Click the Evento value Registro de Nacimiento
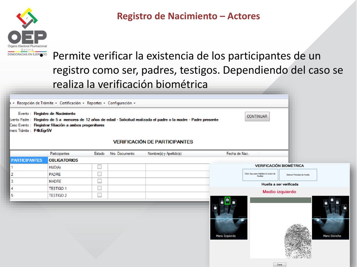This screenshot has width=357, height=267. (x=54, y=114)
